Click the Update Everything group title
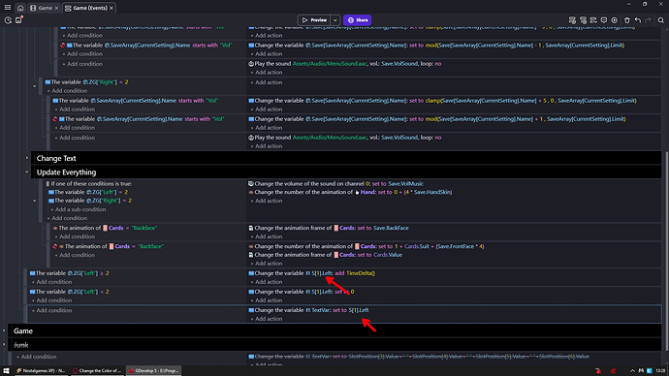This screenshot has width=669, height=376. click(66, 172)
